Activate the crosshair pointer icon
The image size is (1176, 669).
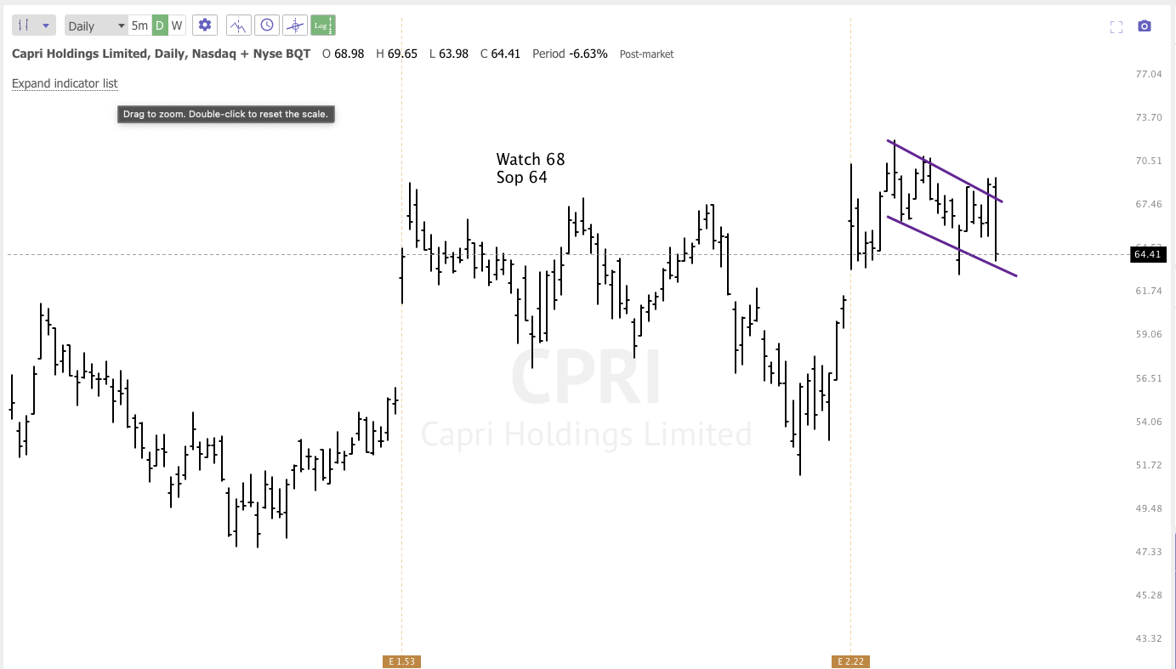(x=295, y=25)
